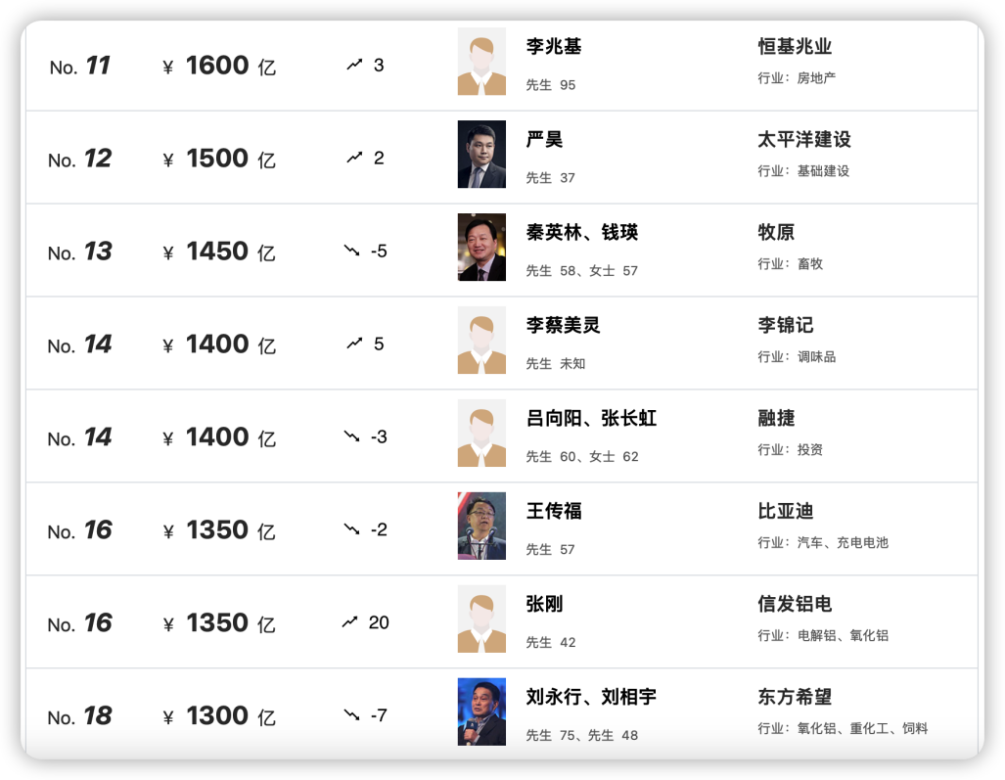
Task: Click 秦英林's portrait photo
Action: (481, 249)
